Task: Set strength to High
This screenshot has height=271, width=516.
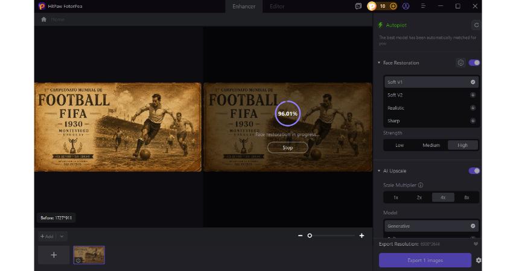Action: coord(462,145)
